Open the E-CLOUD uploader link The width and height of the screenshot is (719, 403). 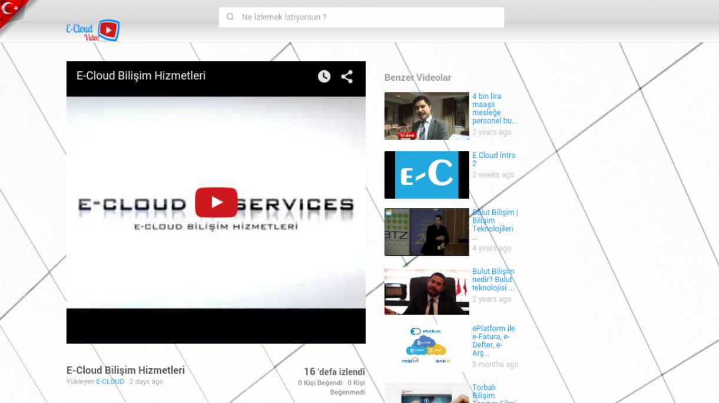point(110,382)
